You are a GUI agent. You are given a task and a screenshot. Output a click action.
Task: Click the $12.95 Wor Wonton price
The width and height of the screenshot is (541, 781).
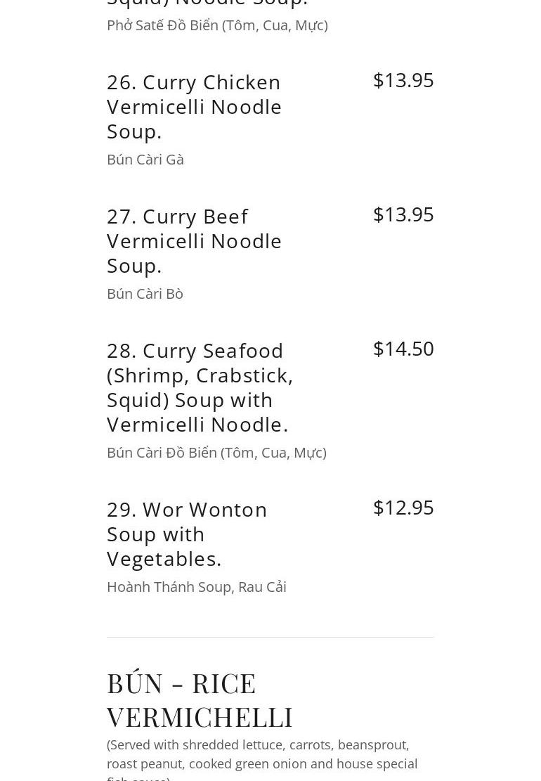coord(403,508)
